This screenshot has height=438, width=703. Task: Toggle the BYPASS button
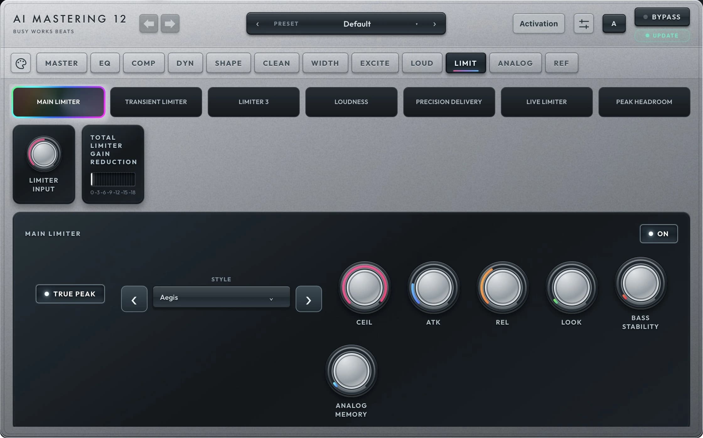pyautogui.click(x=662, y=17)
